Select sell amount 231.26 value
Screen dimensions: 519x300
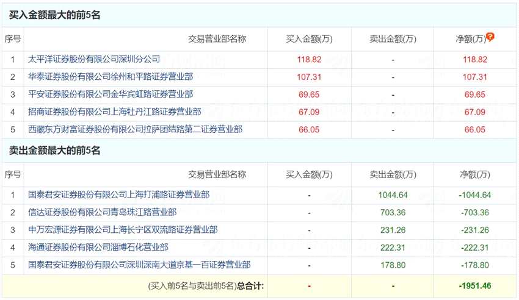tap(393, 230)
